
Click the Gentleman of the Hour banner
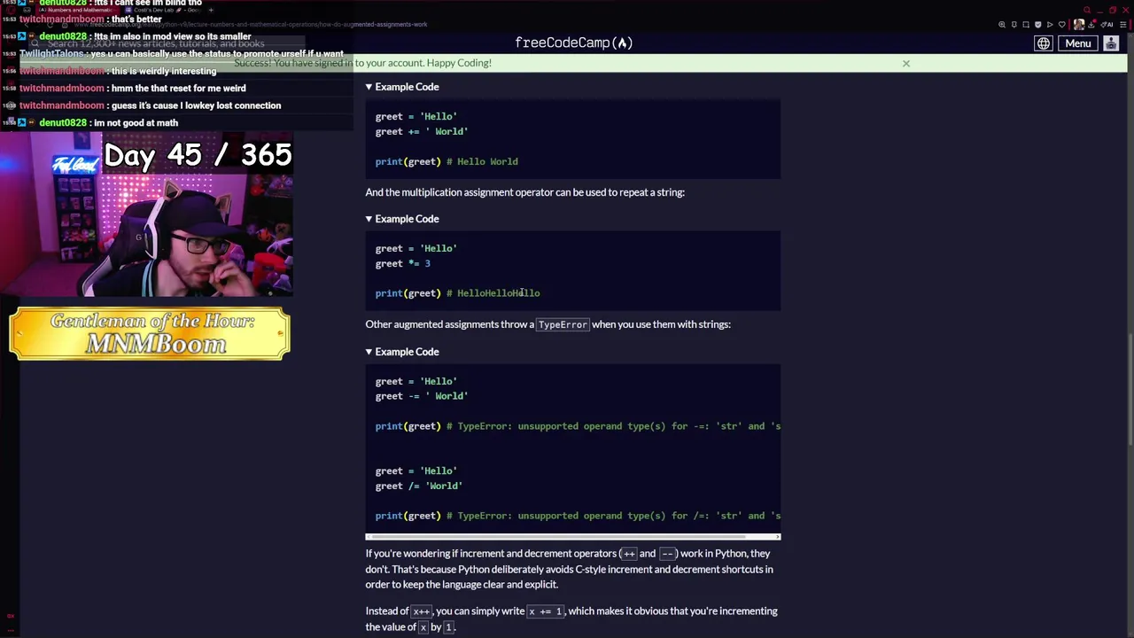pyautogui.click(x=150, y=334)
